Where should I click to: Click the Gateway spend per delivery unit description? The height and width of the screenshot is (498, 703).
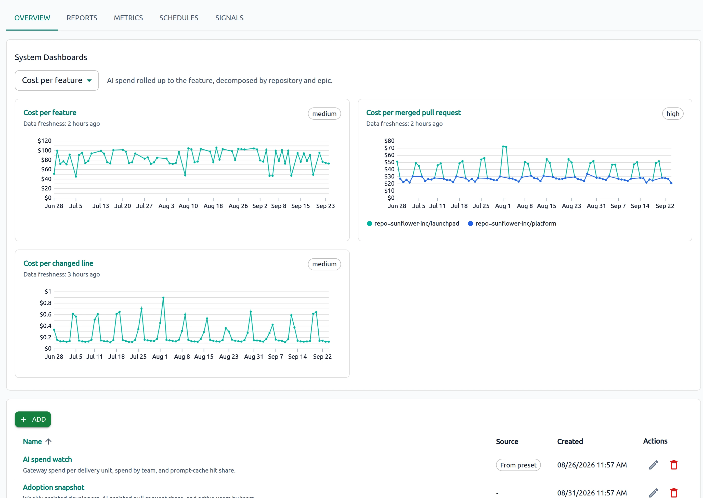click(x=129, y=471)
